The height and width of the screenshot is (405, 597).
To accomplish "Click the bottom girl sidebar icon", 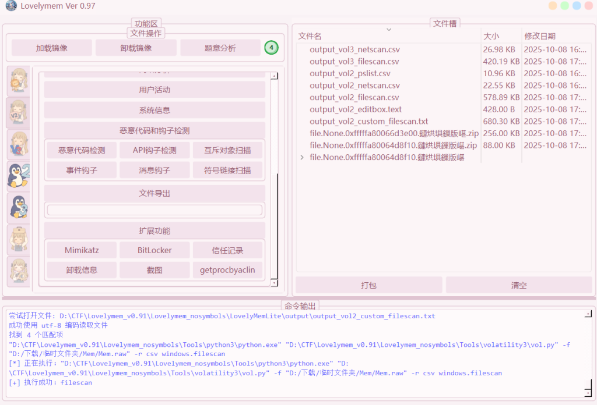I will (18, 271).
